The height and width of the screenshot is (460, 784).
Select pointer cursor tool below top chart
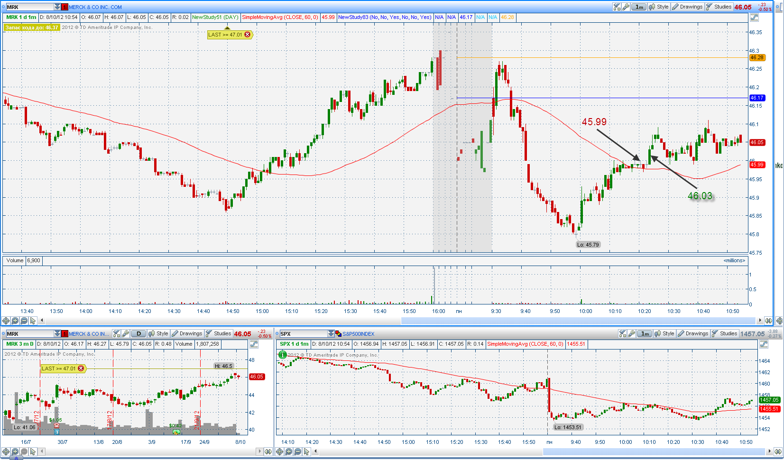(x=33, y=321)
